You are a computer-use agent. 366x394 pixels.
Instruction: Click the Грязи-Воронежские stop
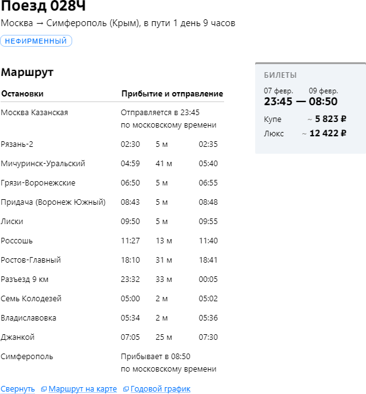(38, 183)
